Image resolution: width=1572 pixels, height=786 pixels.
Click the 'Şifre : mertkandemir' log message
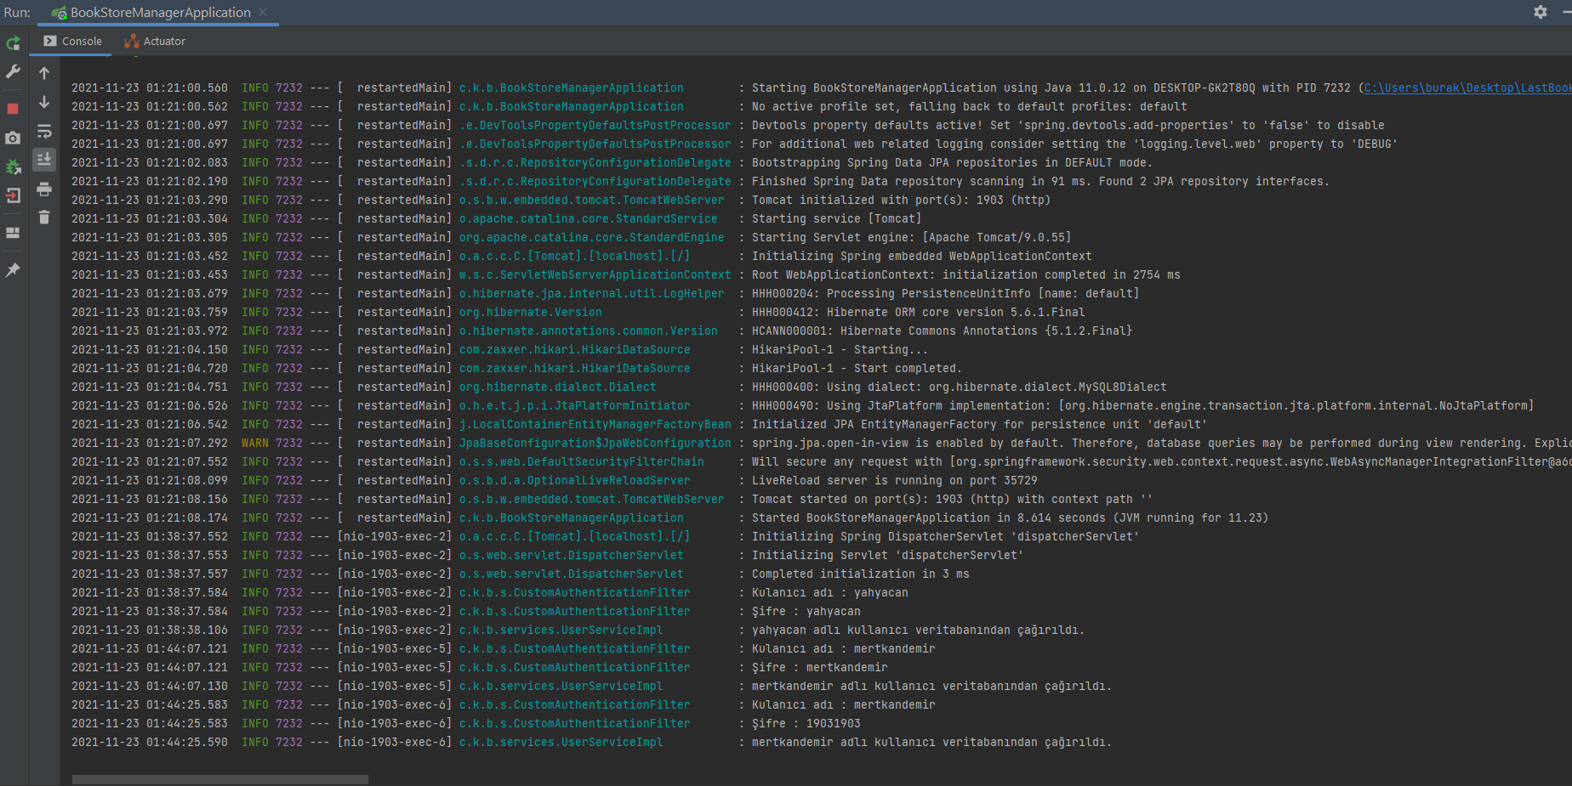click(819, 667)
